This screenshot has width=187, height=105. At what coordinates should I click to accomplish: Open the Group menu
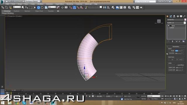click(x=20, y=4)
